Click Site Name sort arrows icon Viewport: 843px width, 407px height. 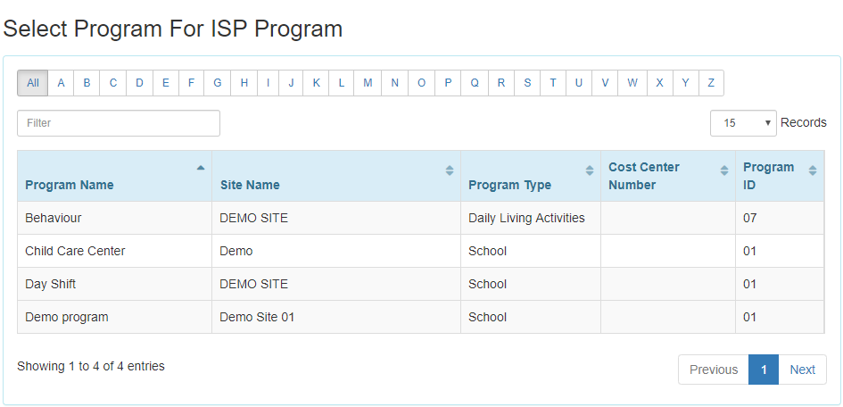[x=450, y=170]
